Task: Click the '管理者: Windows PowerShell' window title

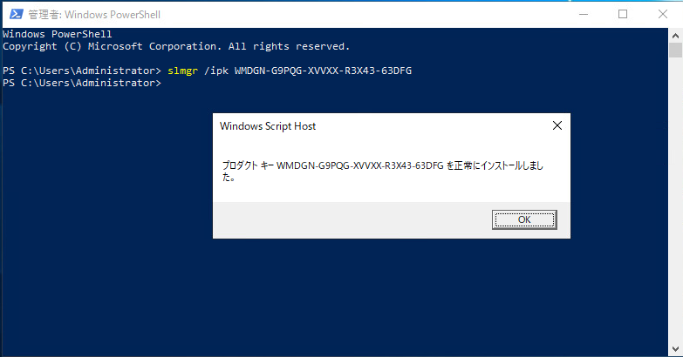Action: [94, 14]
